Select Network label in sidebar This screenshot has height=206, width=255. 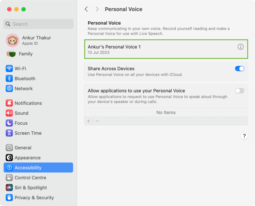(x=24, y=89)
